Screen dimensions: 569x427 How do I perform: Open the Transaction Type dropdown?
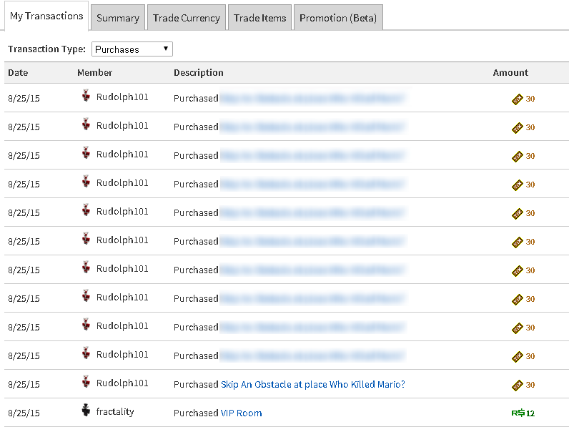[x=132, y=49]
